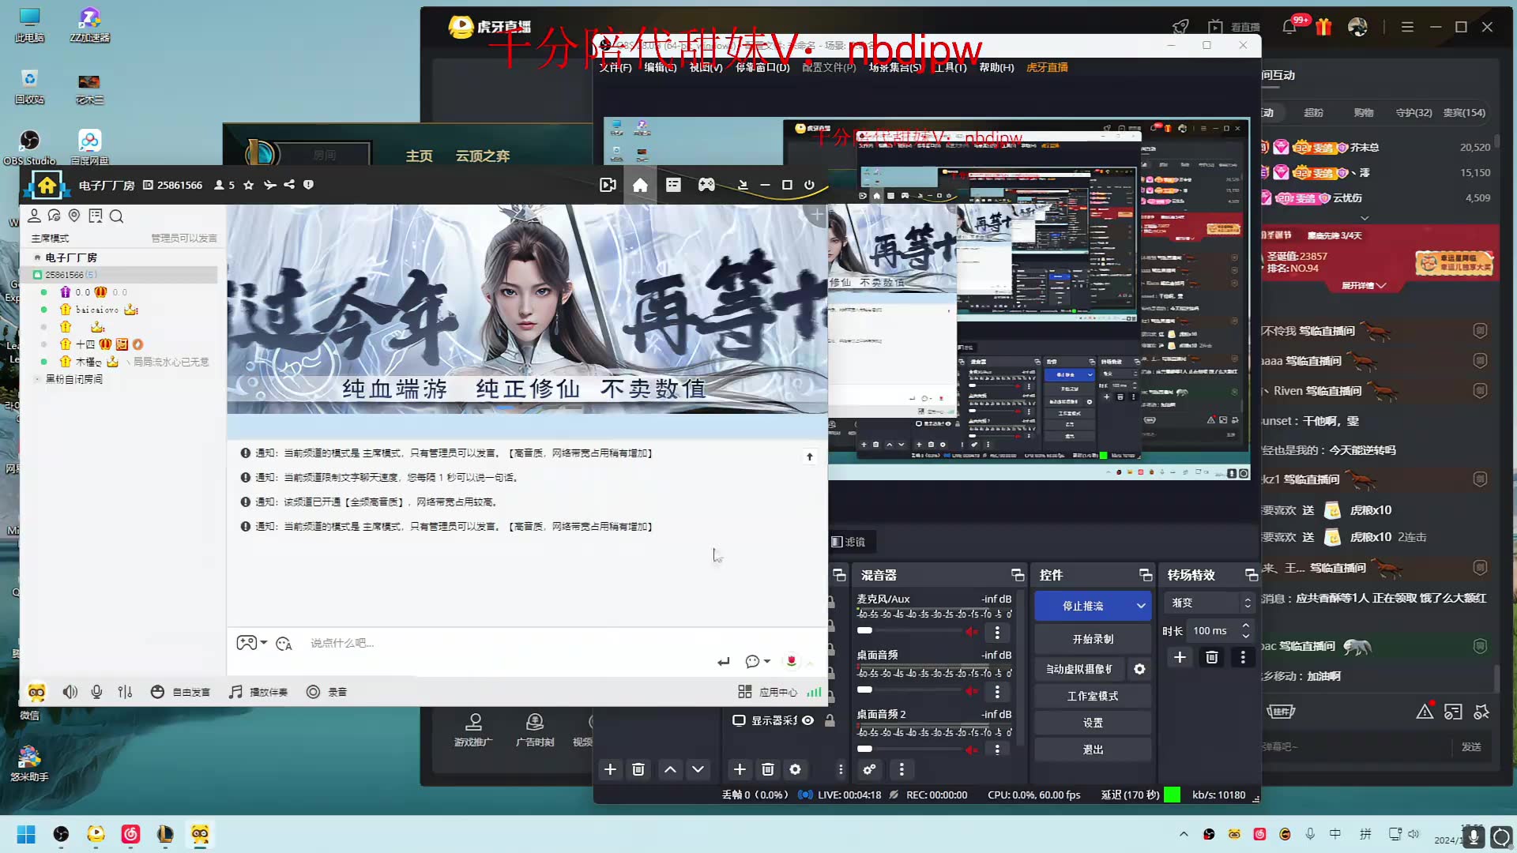Open the YY audio mixer settings icon
The width and height of the screenshot is (1517, 853).
pos(125,692)
